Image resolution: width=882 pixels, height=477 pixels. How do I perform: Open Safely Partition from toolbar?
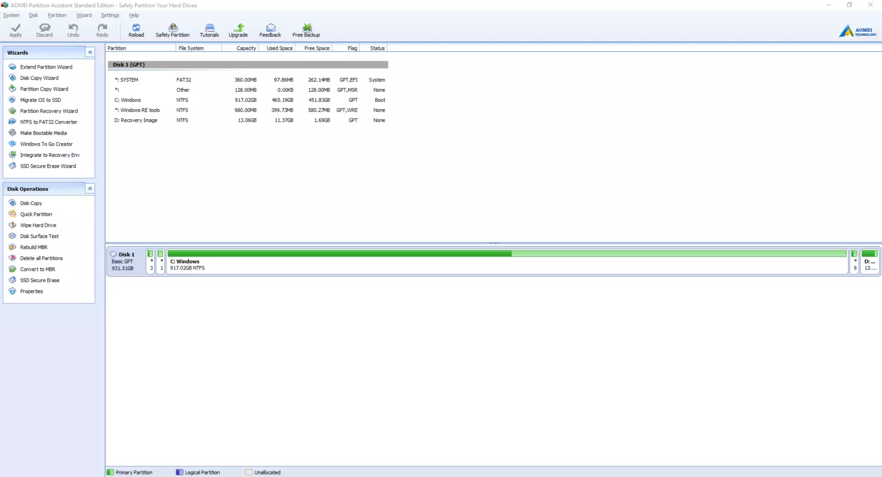173,30
